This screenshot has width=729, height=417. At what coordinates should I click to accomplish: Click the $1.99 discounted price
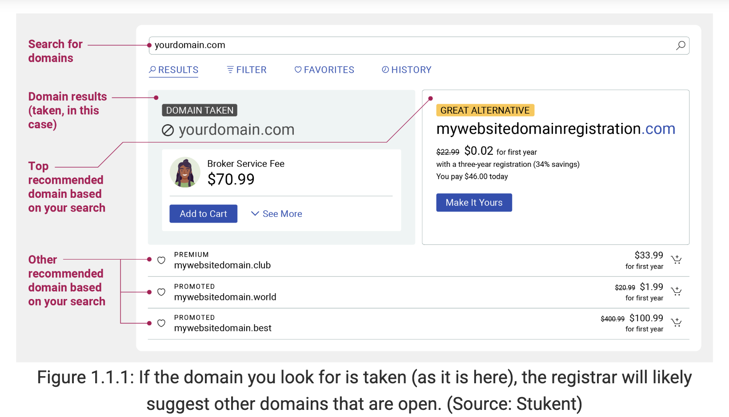coord(651,287)
